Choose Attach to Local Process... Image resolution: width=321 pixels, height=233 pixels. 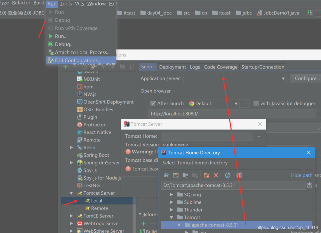click(81, 52)
